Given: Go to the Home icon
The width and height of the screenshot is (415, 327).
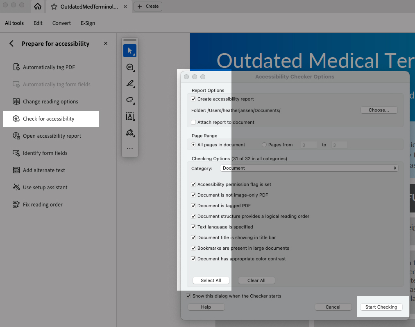Looking at the screenshot, I should pos(38,7).
